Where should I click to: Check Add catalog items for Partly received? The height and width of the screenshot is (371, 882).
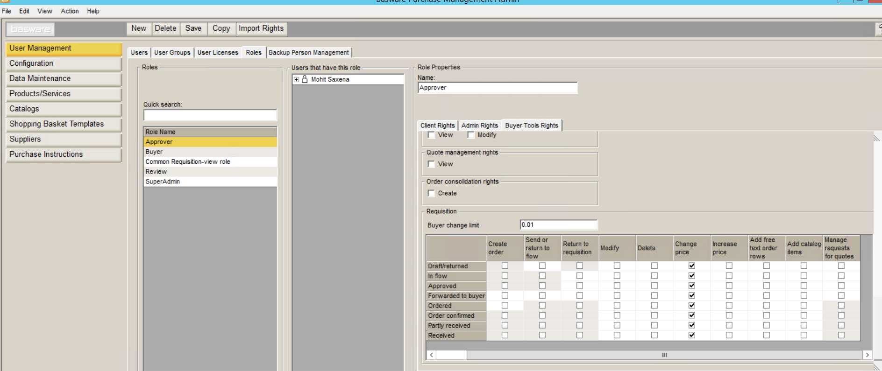coord(804,325)
